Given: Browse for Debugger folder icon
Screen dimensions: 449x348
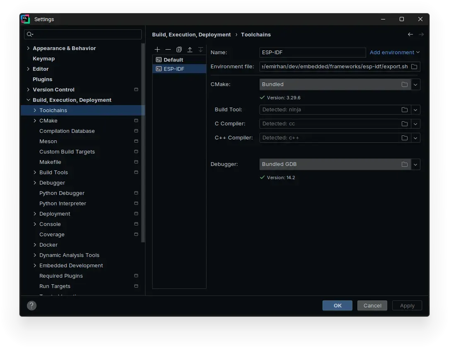Looking at the screenshot, I should (404, 164).
